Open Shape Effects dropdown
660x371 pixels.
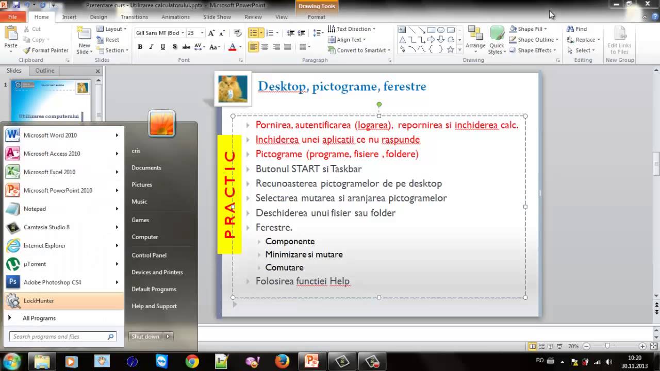click(x=532, y=50)
